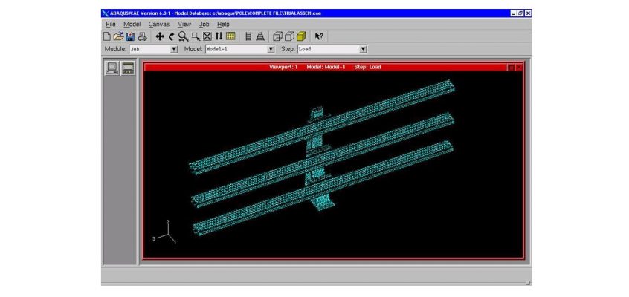Create a new model database icon
Viewport: 629px width, 297px height.
click(x=107, y=36)
